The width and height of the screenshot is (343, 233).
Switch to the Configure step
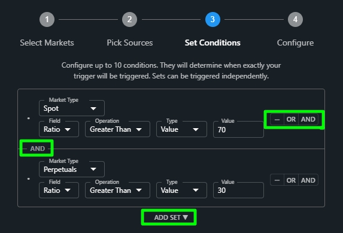295,43
